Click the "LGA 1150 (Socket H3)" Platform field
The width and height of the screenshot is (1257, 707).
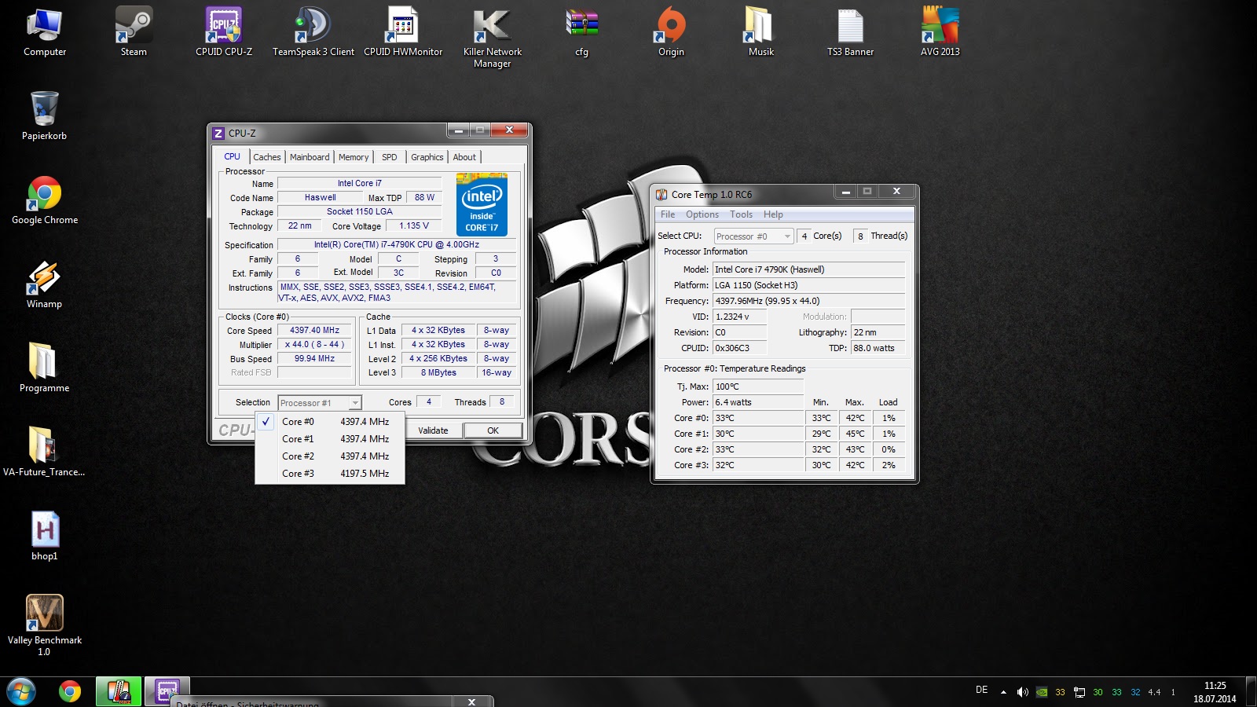tap(809, 285)
